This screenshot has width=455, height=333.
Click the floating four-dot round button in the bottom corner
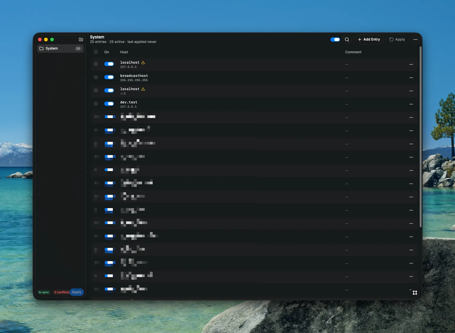pyautogui.click(x=415, y=293)
